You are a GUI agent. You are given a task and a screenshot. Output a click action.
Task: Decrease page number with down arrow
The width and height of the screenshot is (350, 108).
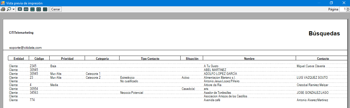click(x=348, y=10)
